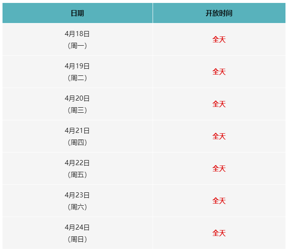Click the （周二） weekday label
The width and height of the screenshot is (288, 251).
77,78
